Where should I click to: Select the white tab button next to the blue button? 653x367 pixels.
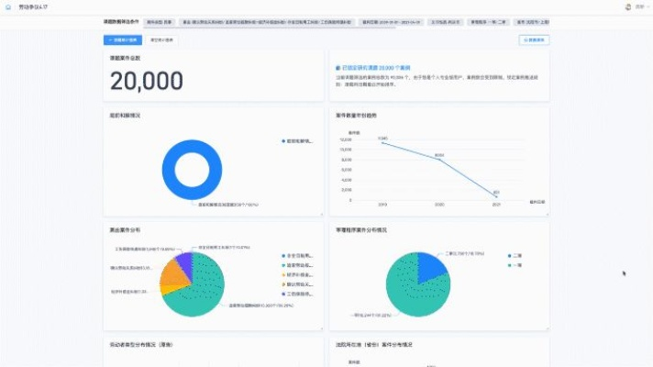click(x=161, y=40)
